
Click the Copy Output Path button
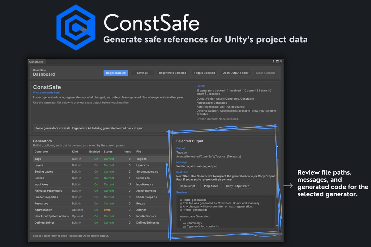(237, 186)
